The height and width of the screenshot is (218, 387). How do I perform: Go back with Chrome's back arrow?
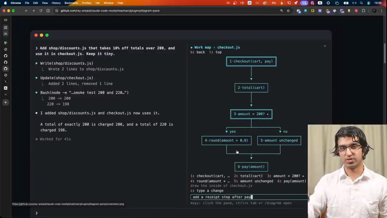(x=26, y=11)
